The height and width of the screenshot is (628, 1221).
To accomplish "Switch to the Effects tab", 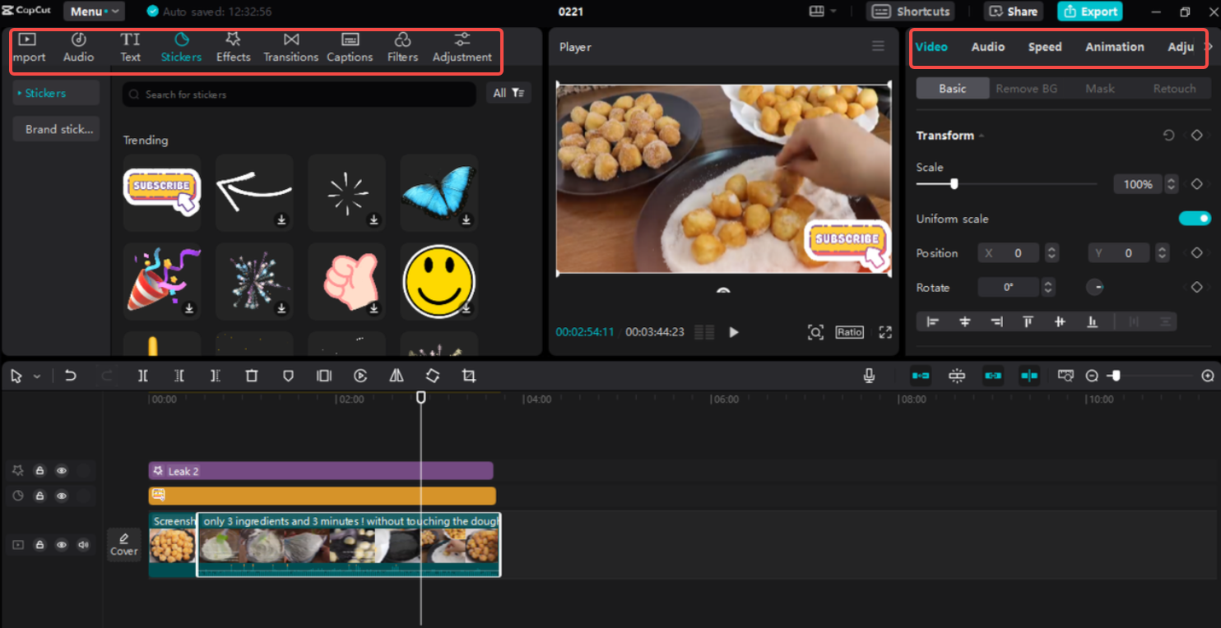I will 234,48.
